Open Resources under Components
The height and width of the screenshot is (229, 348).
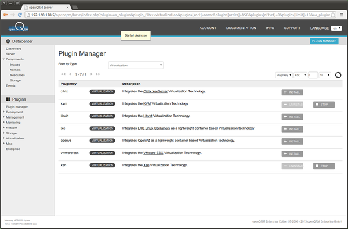pos(17,75)
